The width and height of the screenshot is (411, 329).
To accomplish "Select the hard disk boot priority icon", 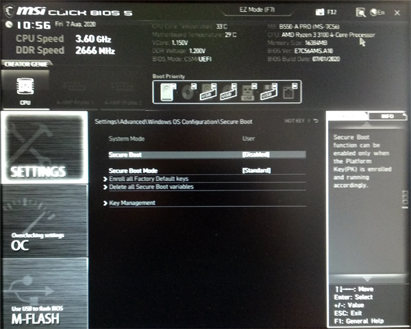I will [168, 92].
